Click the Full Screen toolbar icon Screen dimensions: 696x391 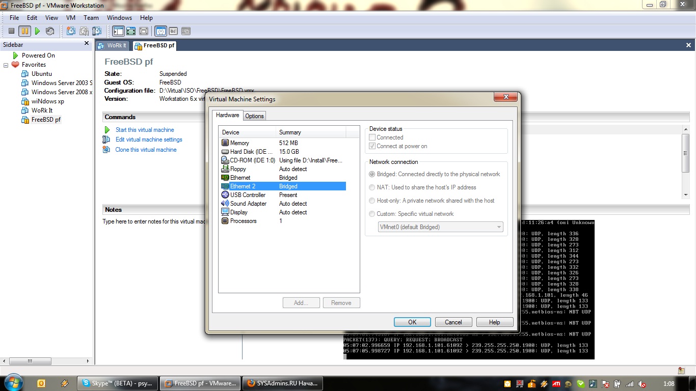[x=144, y=31]
